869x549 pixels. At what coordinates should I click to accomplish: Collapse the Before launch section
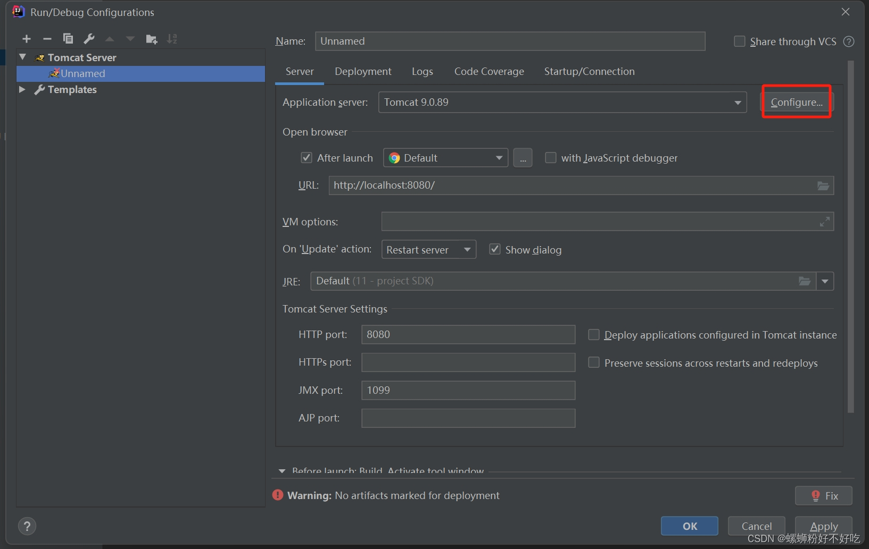tap(282, 471)
